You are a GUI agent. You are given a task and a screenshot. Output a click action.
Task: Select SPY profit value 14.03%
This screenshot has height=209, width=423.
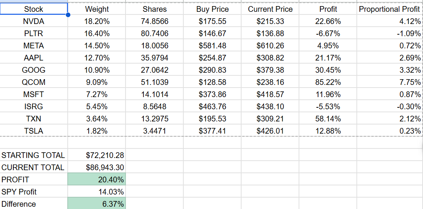coord(97,191)
